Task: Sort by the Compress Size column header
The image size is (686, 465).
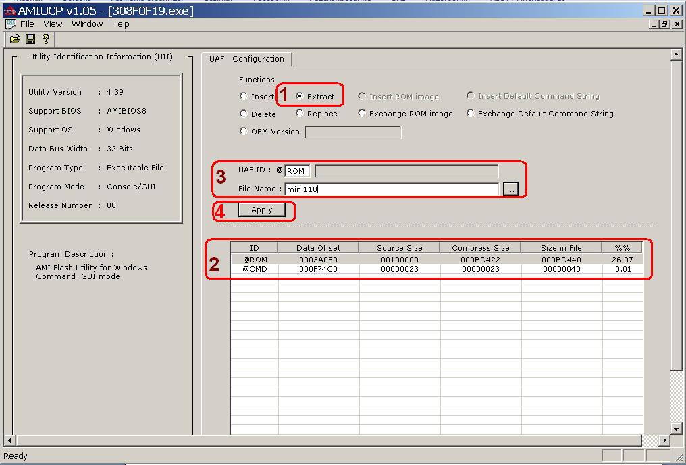Action: click(480, 248)
